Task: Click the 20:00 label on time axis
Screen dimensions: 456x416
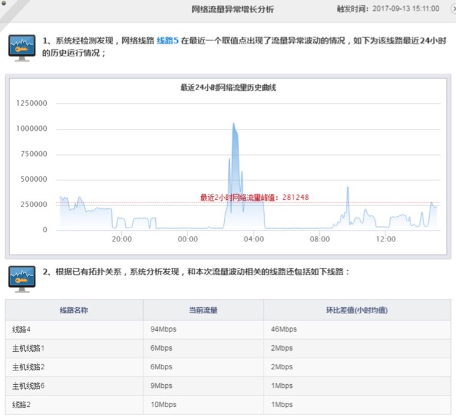Action: tap(122, 239)
